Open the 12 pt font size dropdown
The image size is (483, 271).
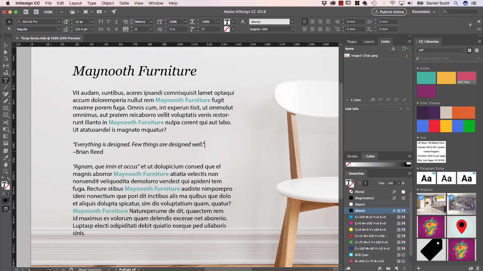tap(92, 22)
